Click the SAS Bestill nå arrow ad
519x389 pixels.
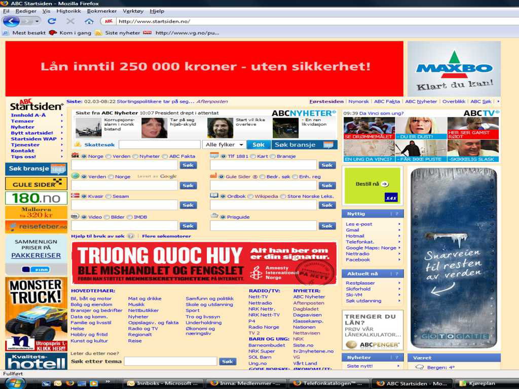(372, 185)
